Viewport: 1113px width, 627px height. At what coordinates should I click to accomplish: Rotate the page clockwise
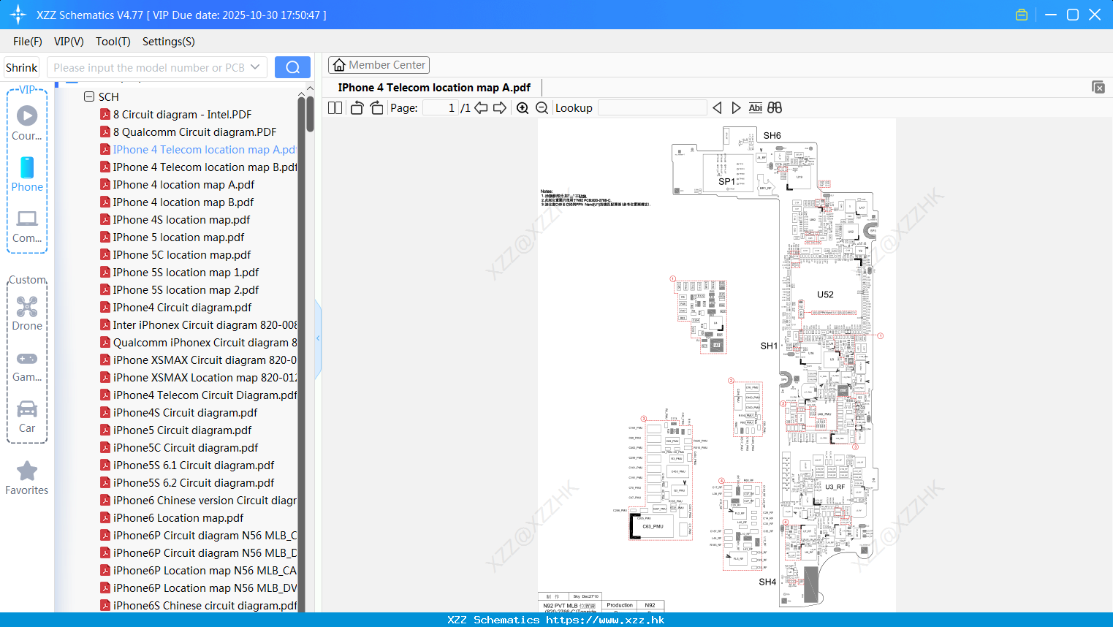point(376,107)
